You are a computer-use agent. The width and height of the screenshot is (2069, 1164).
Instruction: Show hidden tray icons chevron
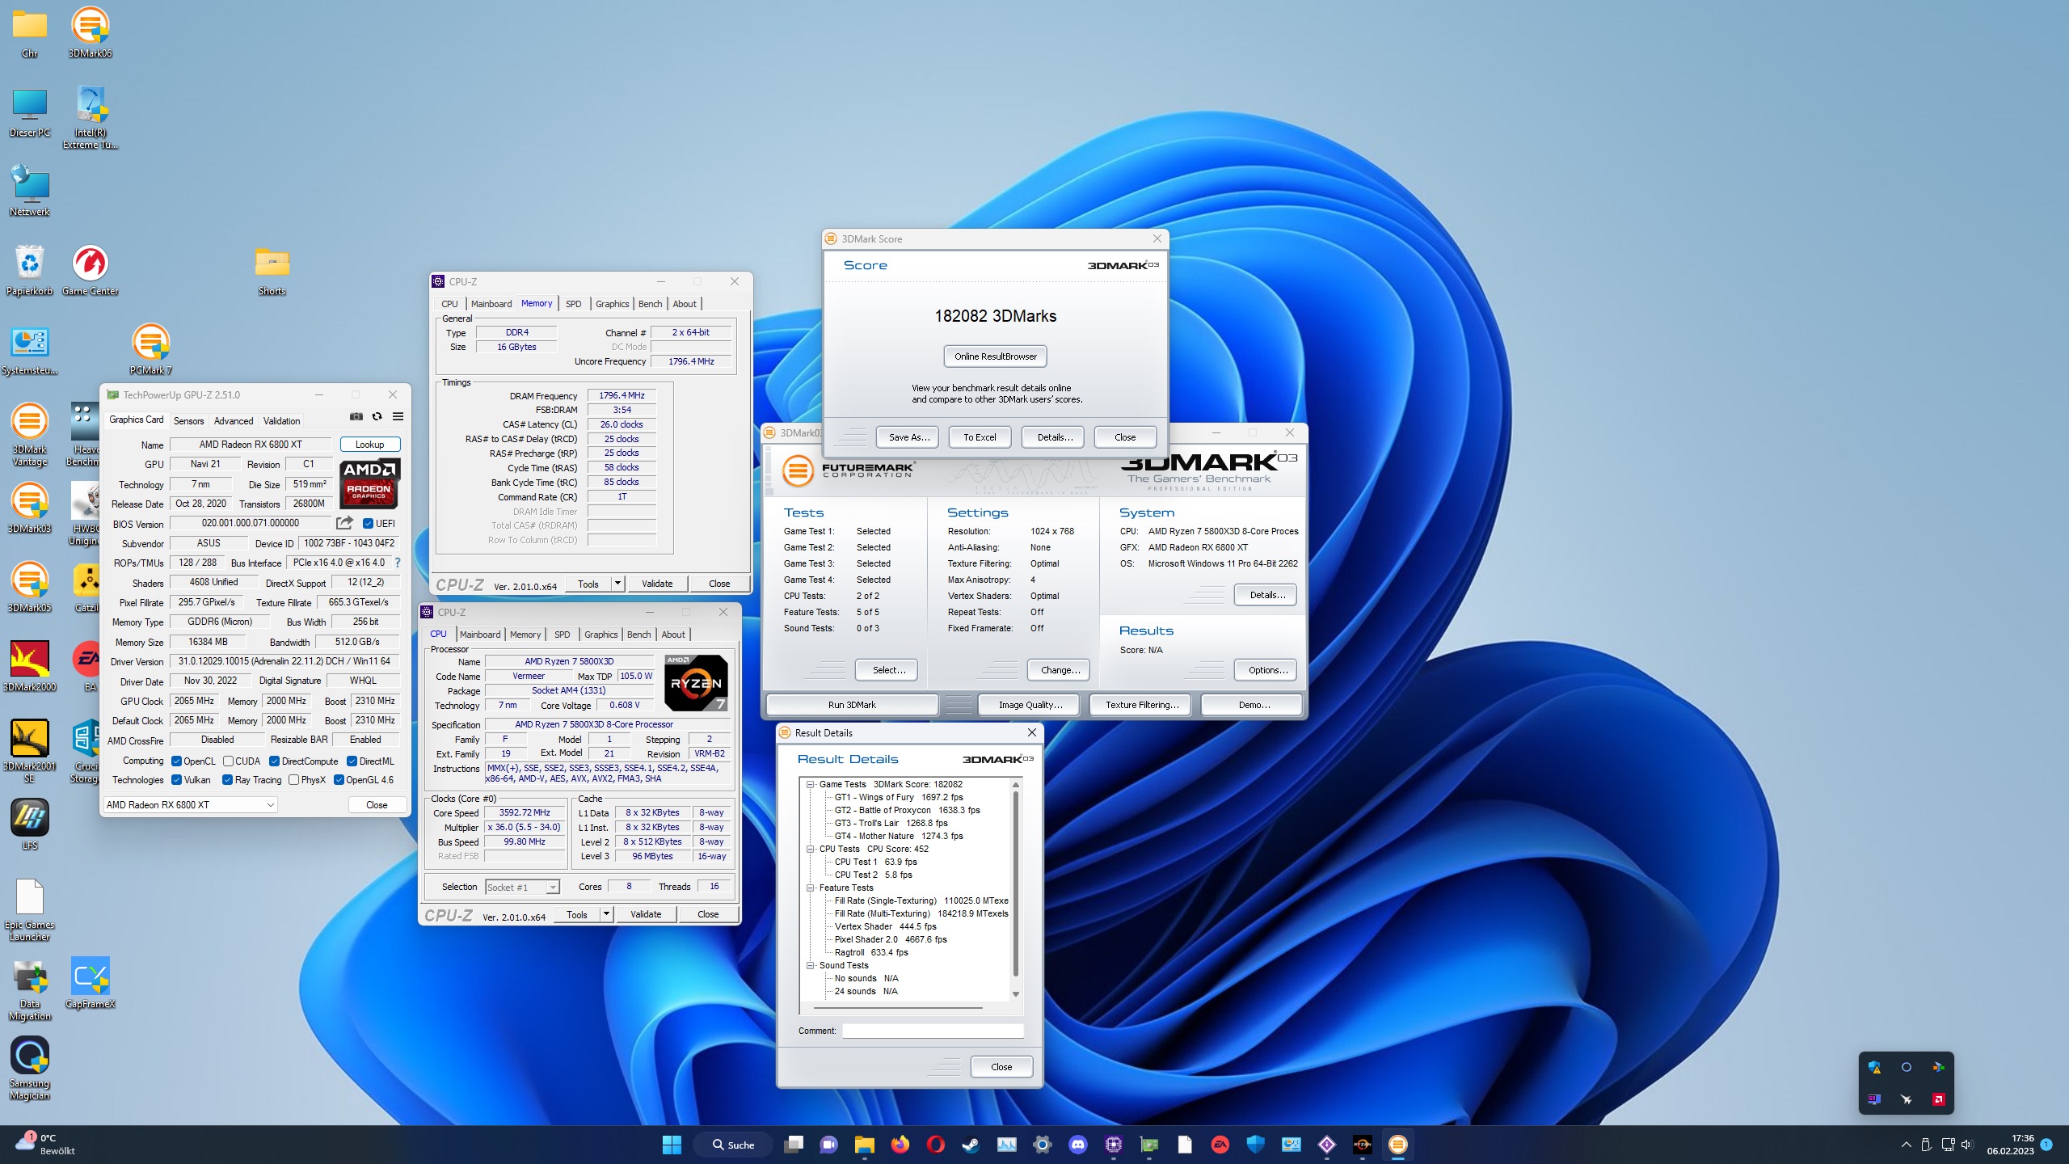click(x=1906, y=1144)
